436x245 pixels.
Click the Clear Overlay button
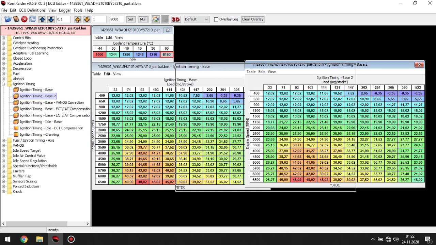(x=253, y=19)
